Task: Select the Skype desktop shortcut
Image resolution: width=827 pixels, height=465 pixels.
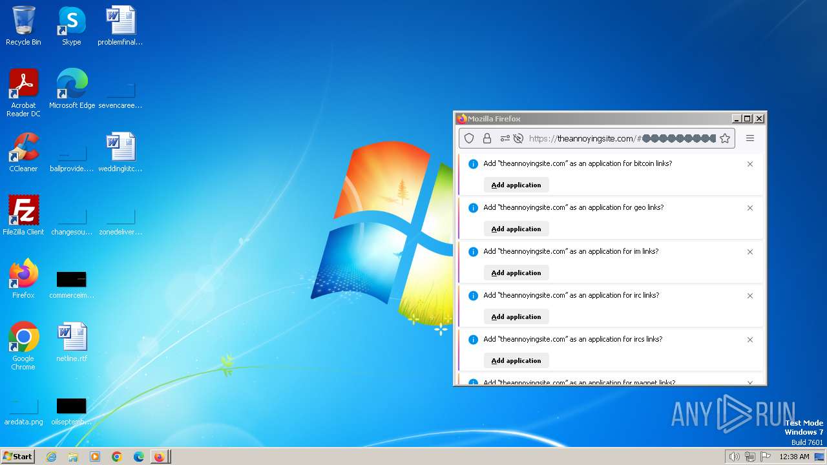Action: coord(72,26)
